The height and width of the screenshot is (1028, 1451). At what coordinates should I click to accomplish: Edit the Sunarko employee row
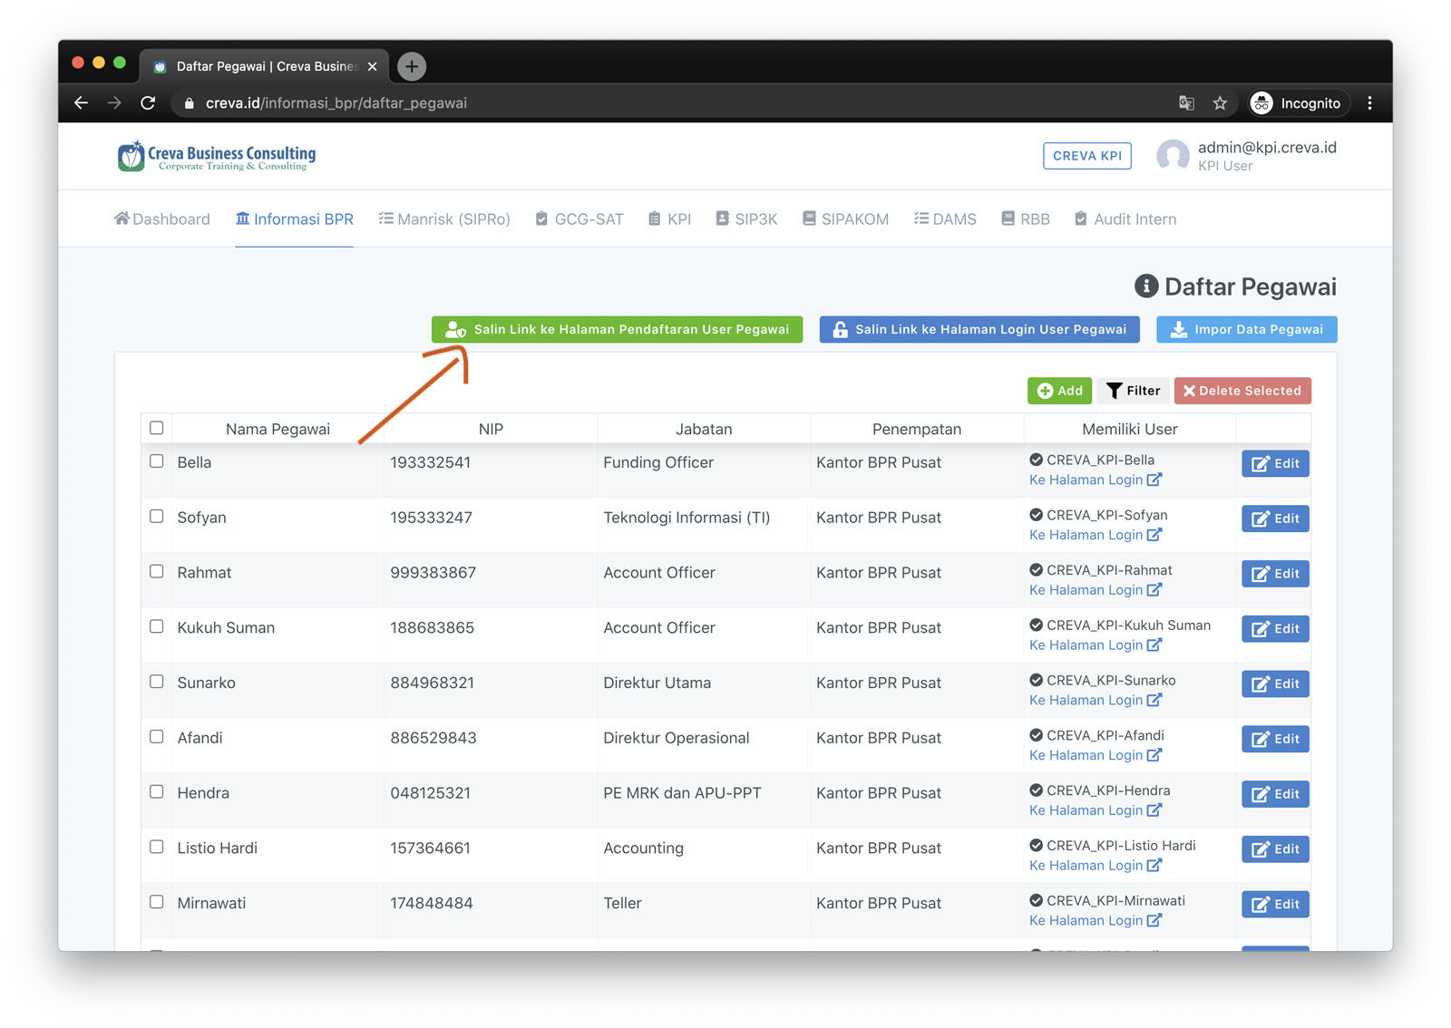tap(1275, 684)
